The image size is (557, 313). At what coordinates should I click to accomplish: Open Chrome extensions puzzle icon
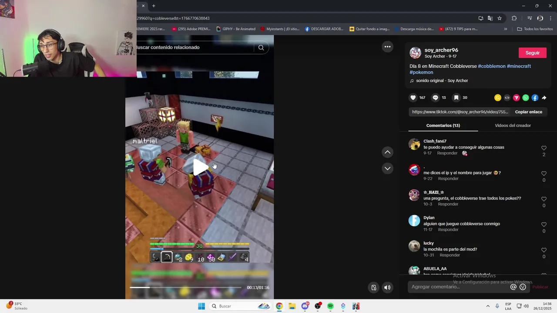point(514,18)
